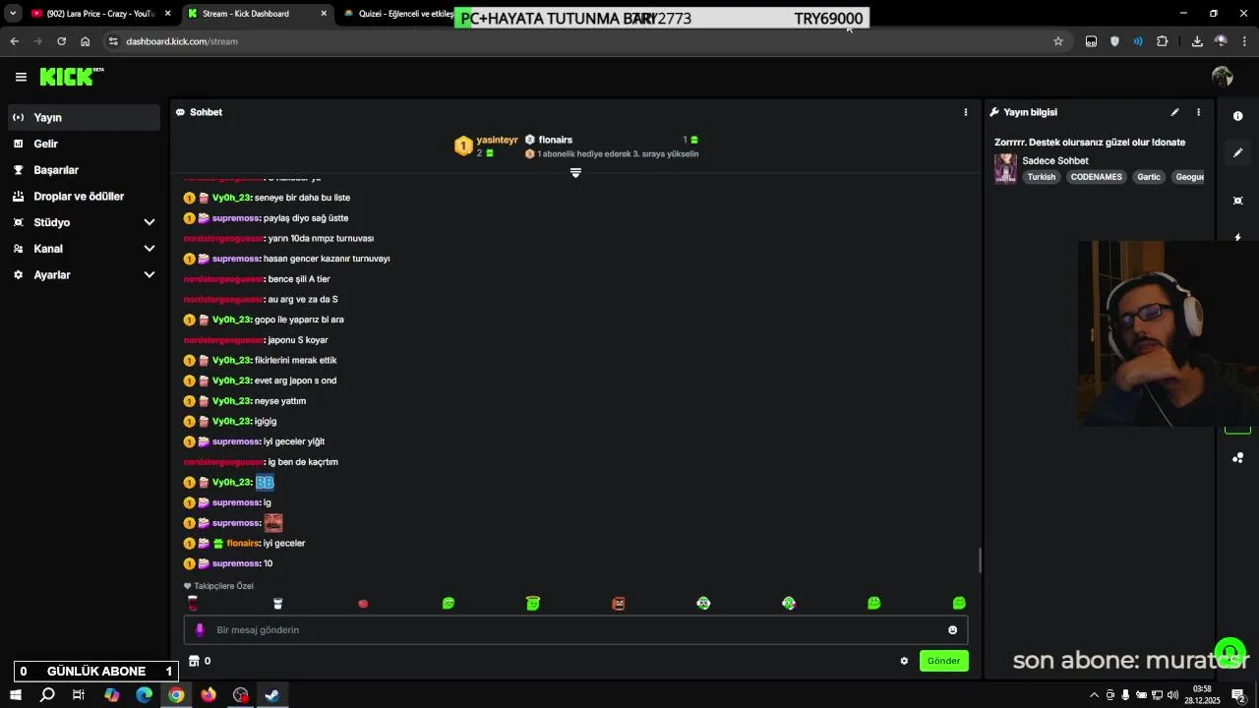
Task: Insert the tomato emote
Action: coord(363,604)
